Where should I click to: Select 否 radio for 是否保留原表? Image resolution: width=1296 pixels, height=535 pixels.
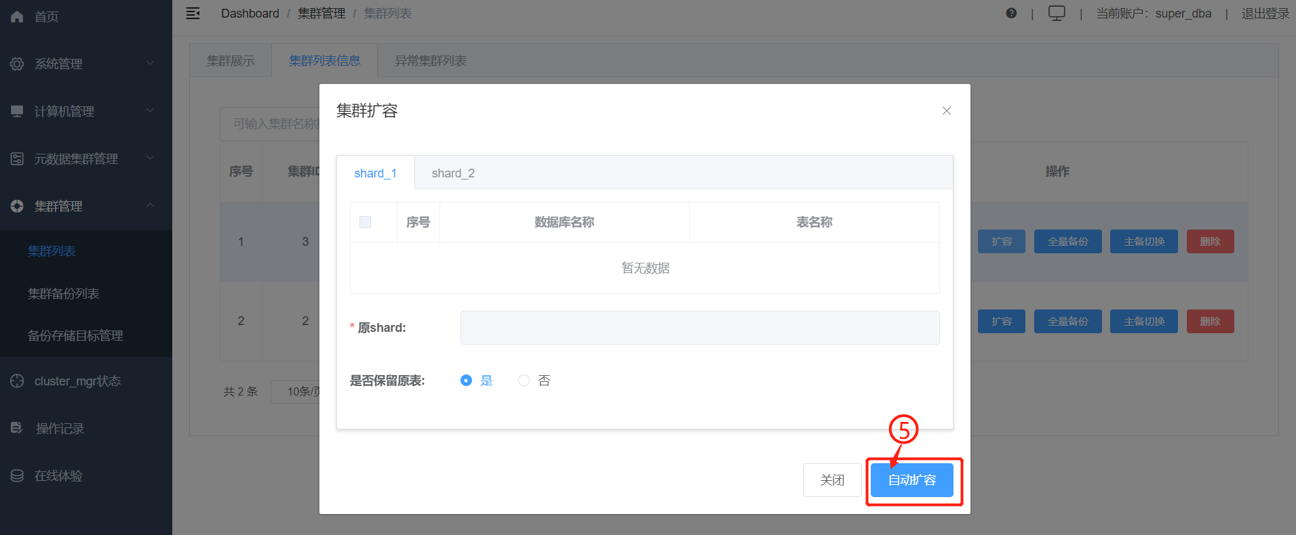point(524,381)
